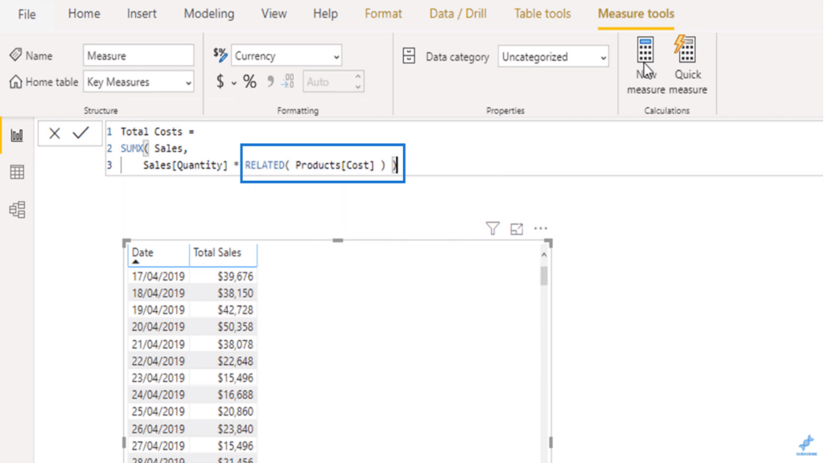
Task: Select date cell 19/04/2019
Action: 159,310
